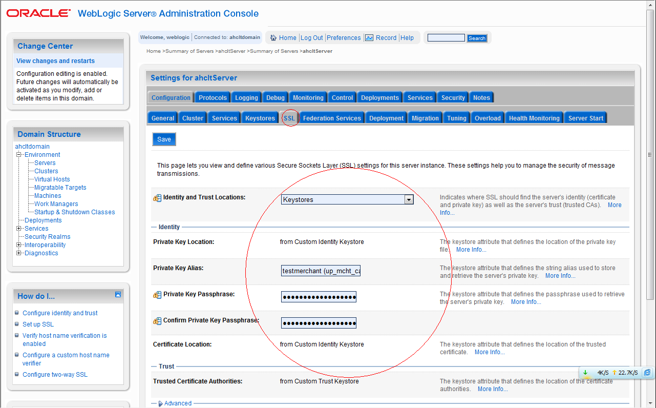Open the Health Monitoring subtab
The image size is (656, 408).
(x=534, y=118)
